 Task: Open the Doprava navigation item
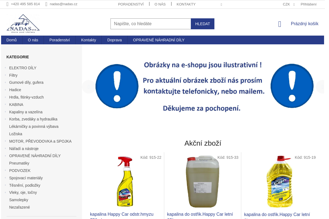(x=114, y=40)
